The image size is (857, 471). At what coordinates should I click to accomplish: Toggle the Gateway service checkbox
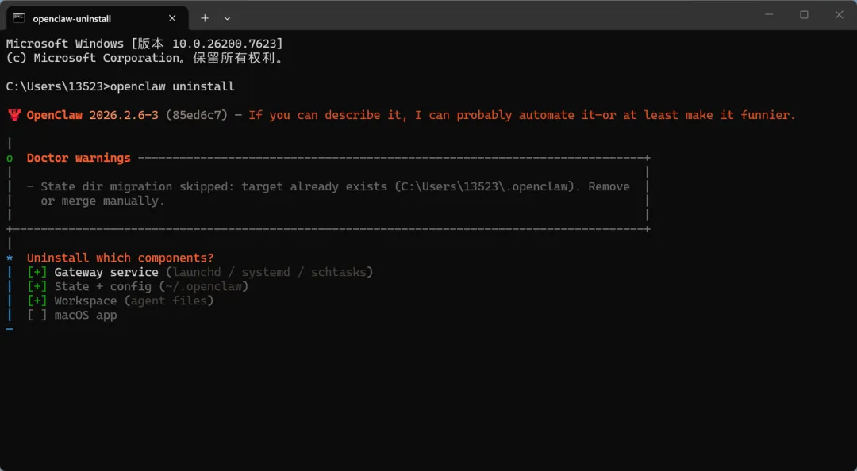tap(37, 273)
